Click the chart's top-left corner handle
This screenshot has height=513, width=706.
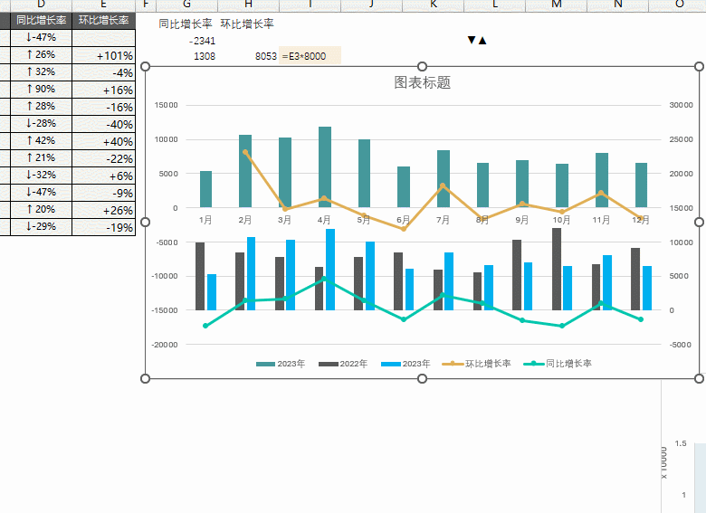[146, 67]
